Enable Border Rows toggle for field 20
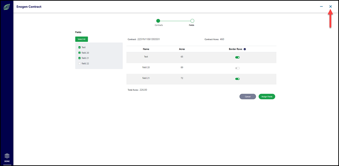 [x=237, y=68]
